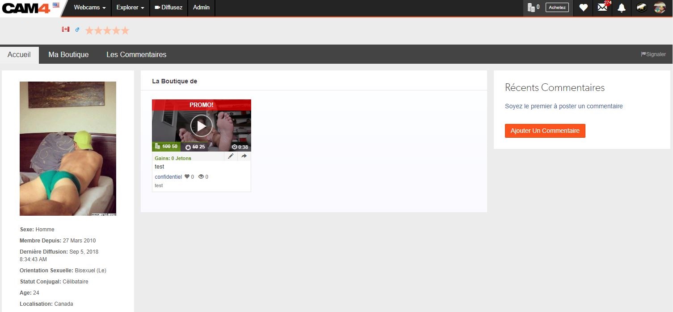Image resolution: width=673 pixels, height=312 pixels.
Task: Click the user avatar in top right
Action: point(660,8)
